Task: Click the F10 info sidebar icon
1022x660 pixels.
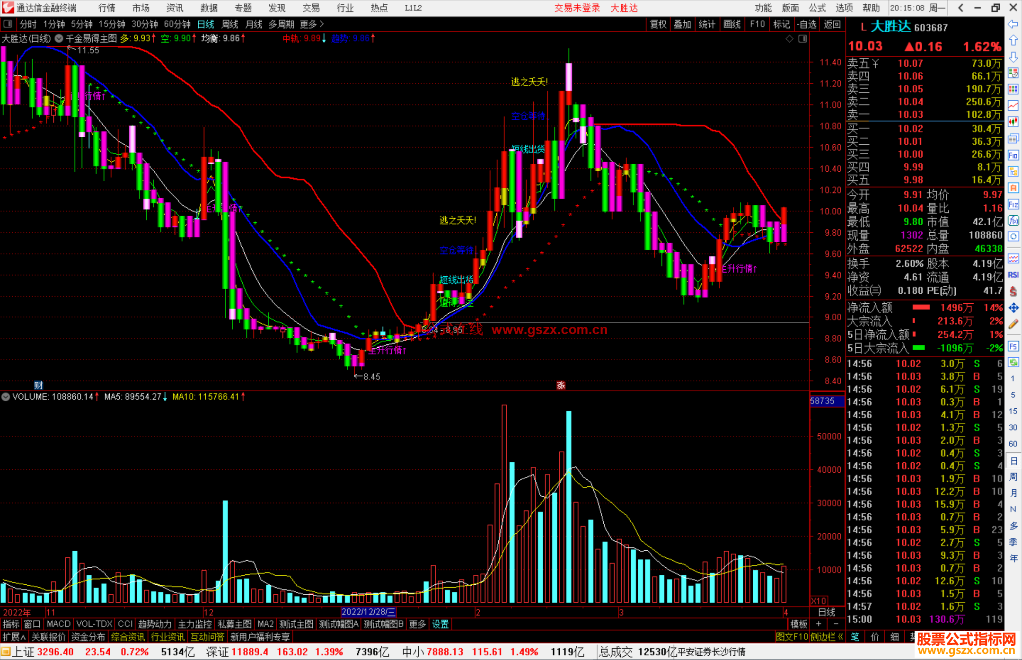Action: [x=1013, y=155]
